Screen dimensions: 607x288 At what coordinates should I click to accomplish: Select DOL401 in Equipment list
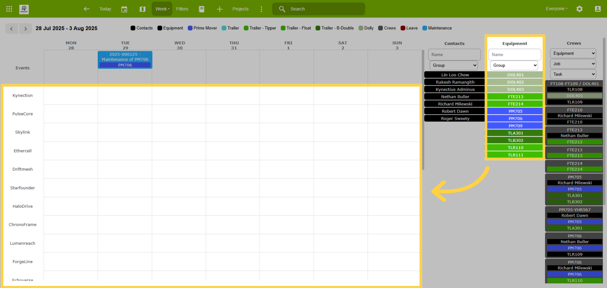point(515,75)
